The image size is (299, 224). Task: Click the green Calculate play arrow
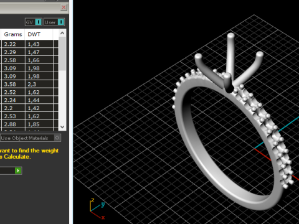click(18, 170)
